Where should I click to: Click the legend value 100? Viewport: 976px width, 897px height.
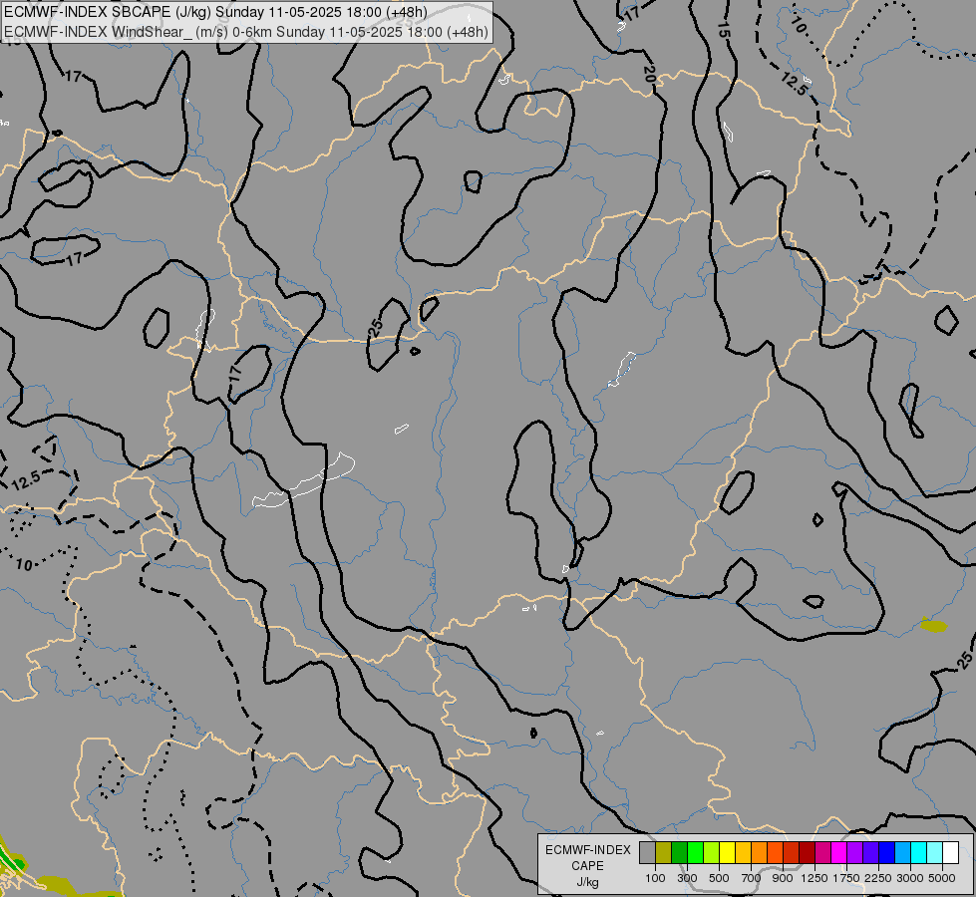pos(655,878)
